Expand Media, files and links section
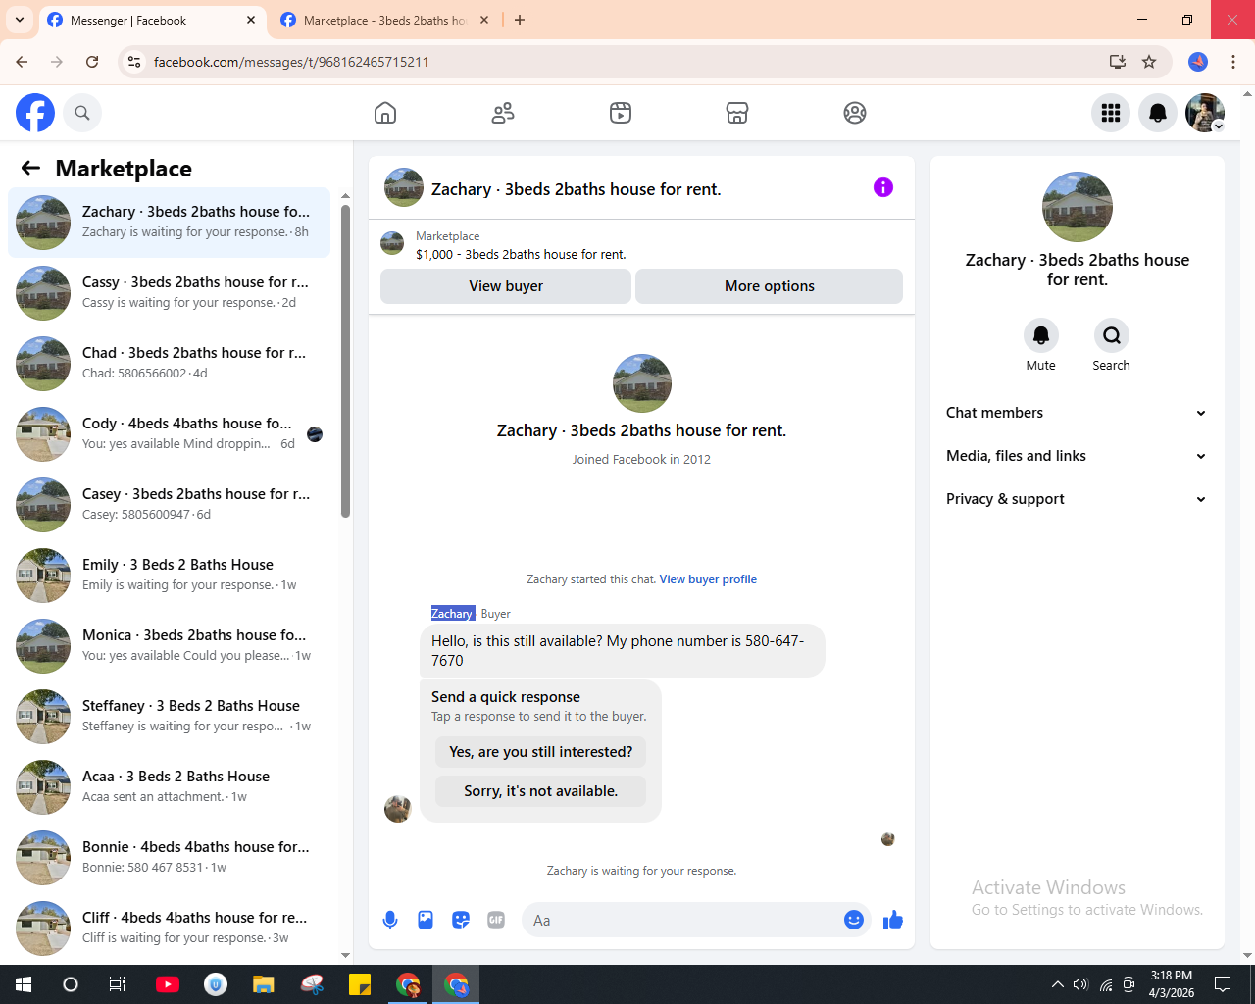Viewport: 1255px width, 1004px height. pos(1077,456)
